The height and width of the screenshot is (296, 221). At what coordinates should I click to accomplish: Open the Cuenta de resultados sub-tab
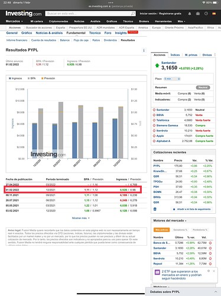[x=44, y=40]
